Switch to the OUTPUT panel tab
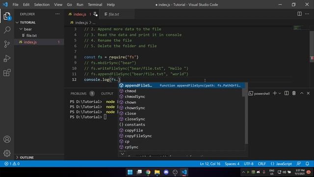Viewport: 314px width, 177px height. click(107, 93)
